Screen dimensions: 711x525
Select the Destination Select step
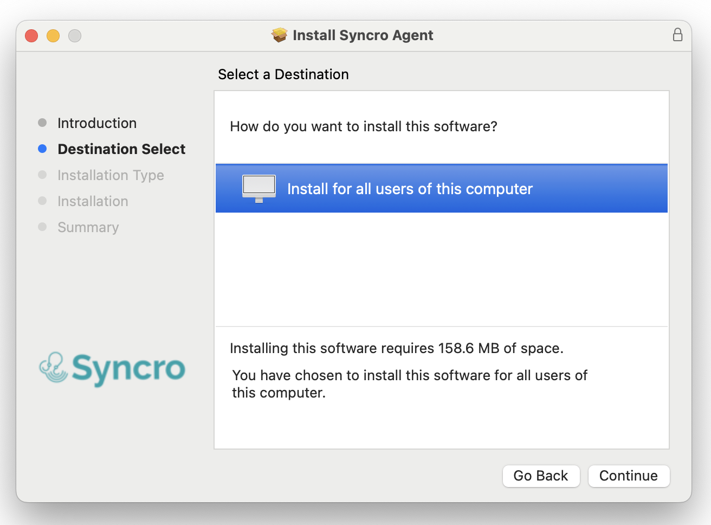[x=121, y=149]
